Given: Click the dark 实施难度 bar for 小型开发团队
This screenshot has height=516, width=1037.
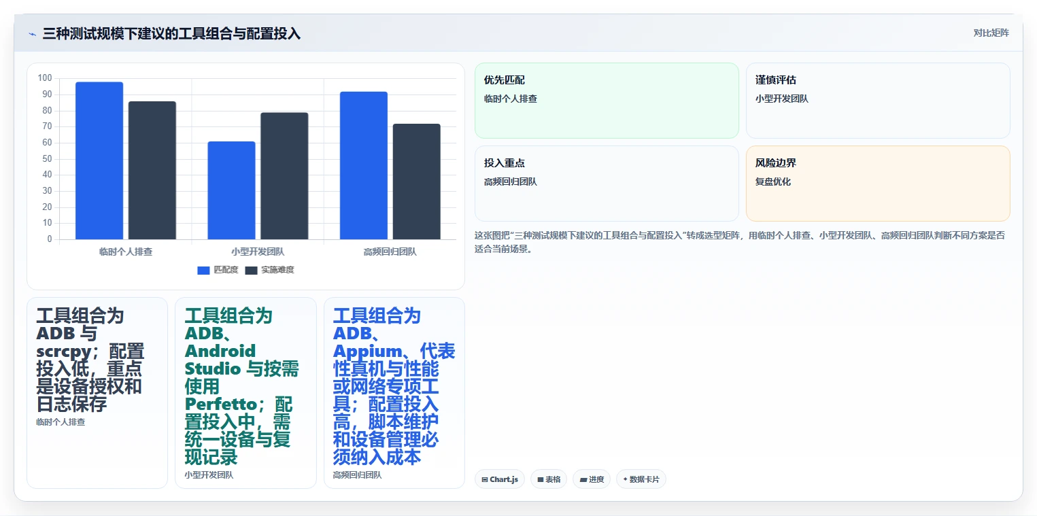Looking at the screenshot, I should (284, 176).
